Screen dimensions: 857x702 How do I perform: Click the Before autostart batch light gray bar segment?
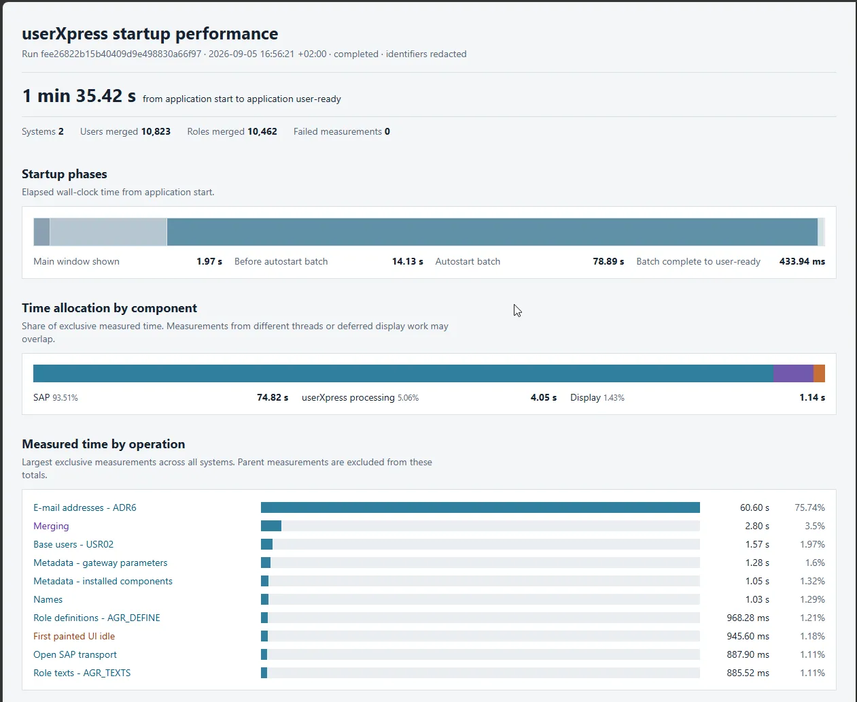[108, 232]
